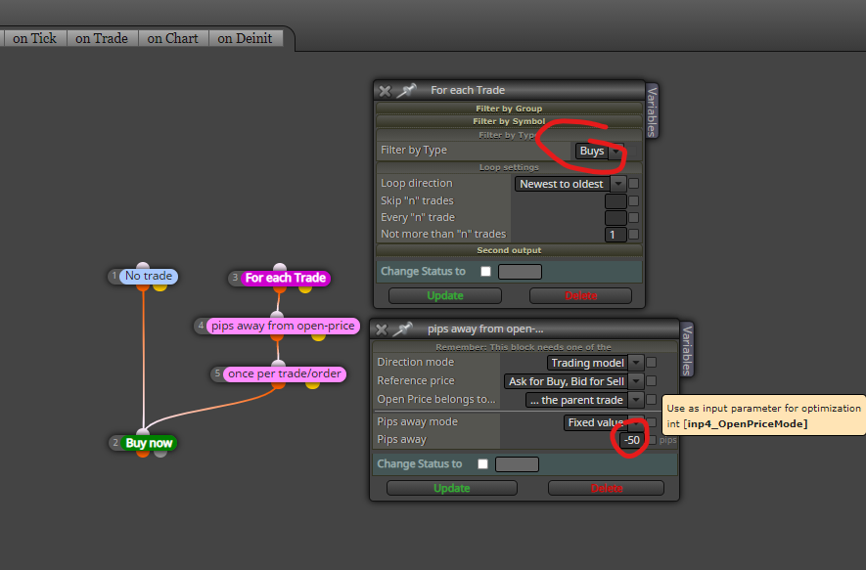Viewport: 866px width, 570px height.
Task: Enable Change Status to in pips away panel
Action: [482, 464]
